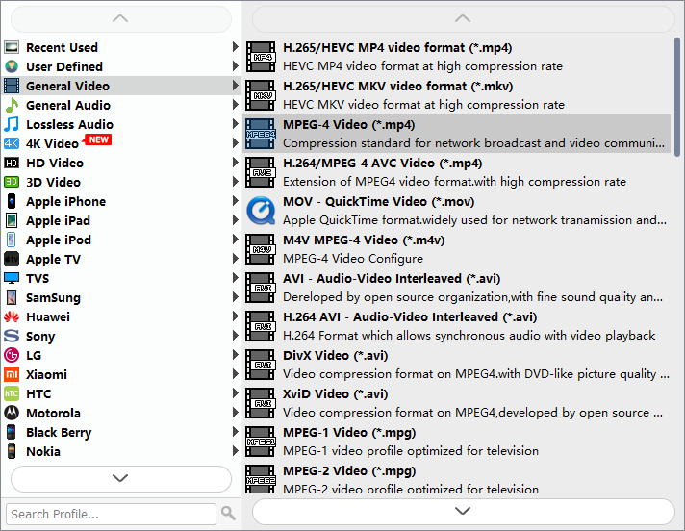Click the QuickTime MOV format icon
Viewport: 685px width, 531px height.
261,211
